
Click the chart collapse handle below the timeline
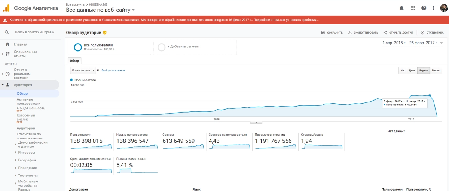pyautogui.click(x=256, y=122)
